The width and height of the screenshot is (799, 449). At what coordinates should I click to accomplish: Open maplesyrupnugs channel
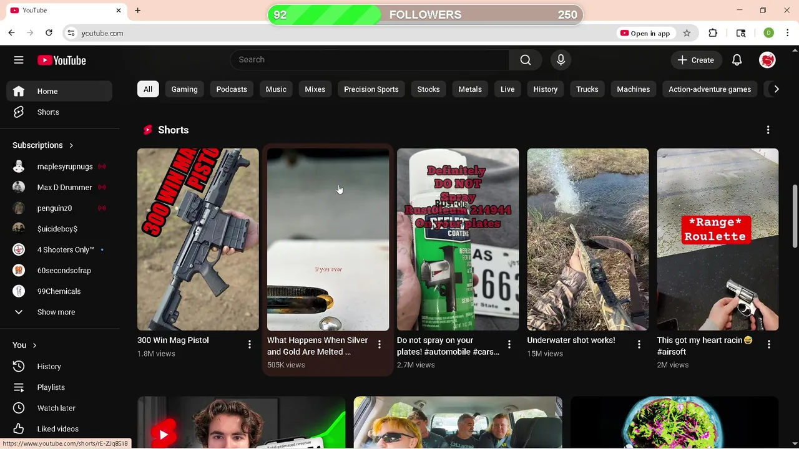pyautogui.click(x=59, y=167)
